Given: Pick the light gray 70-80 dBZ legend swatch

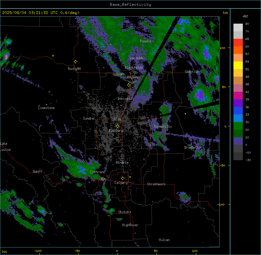Looking at the screenshot, I should [x=238, y=28].
